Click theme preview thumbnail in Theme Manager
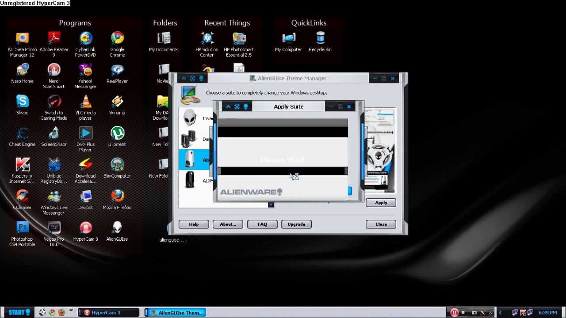The width and height of the screenshot is (566, 318). pyautogui.click(x=381, y=150)
